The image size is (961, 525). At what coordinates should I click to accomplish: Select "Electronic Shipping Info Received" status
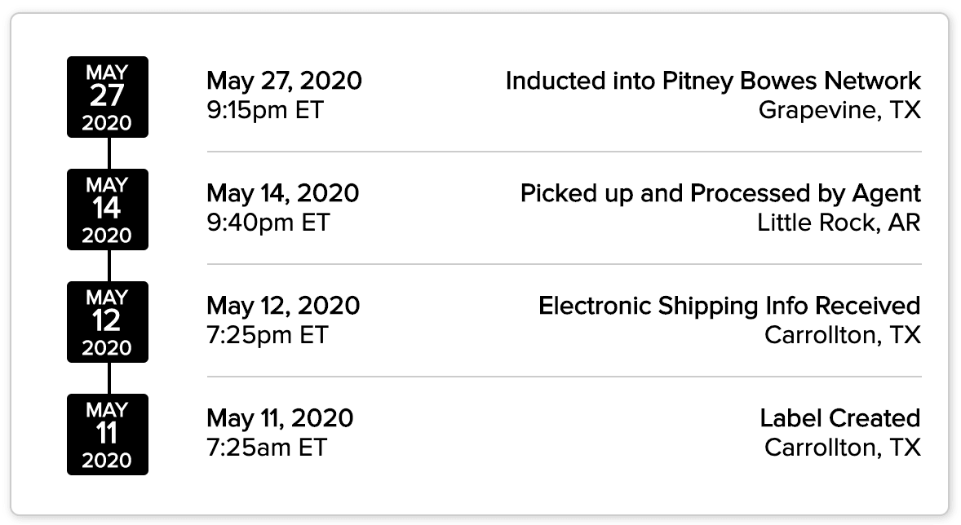coord(729,306)
